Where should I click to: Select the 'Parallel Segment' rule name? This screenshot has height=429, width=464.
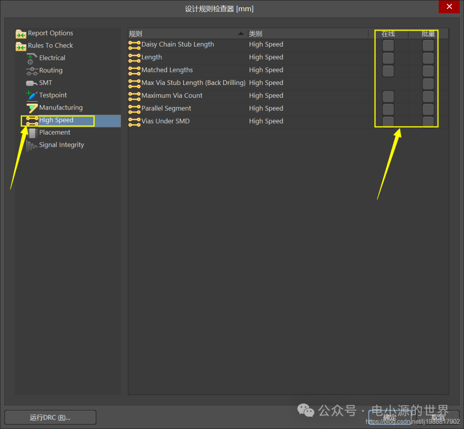point(166,109)
